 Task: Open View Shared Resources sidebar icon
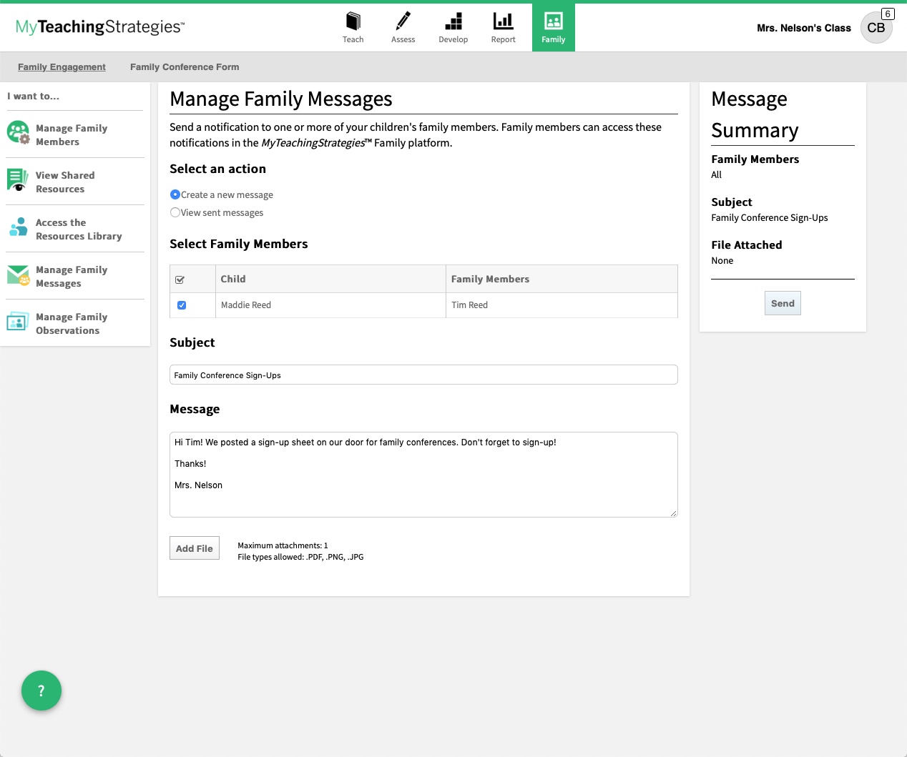17,181
